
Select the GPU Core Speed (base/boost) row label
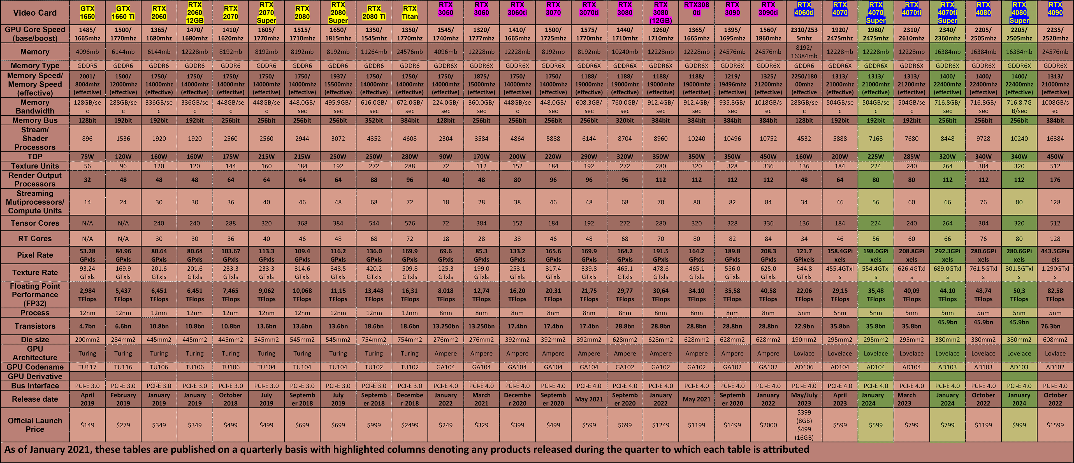[x=35, y=34]
